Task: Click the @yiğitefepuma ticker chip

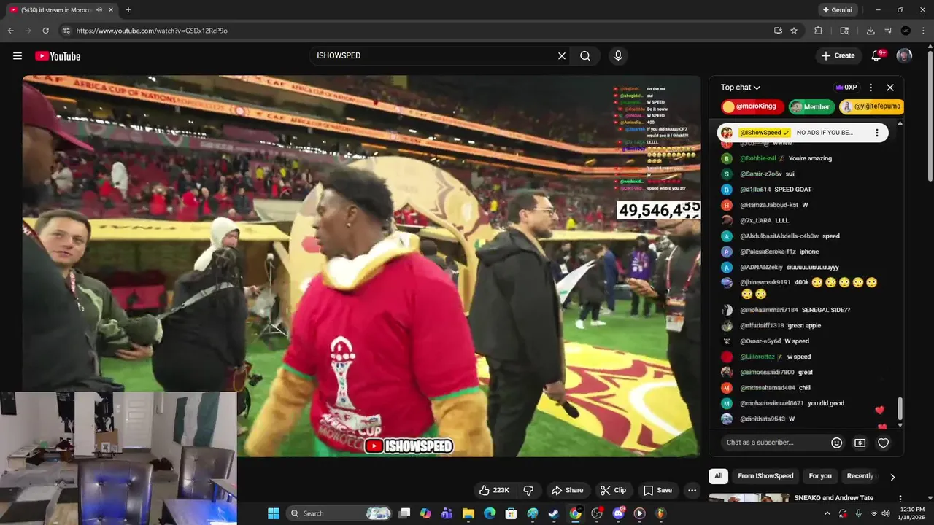Action: point(872,106)
